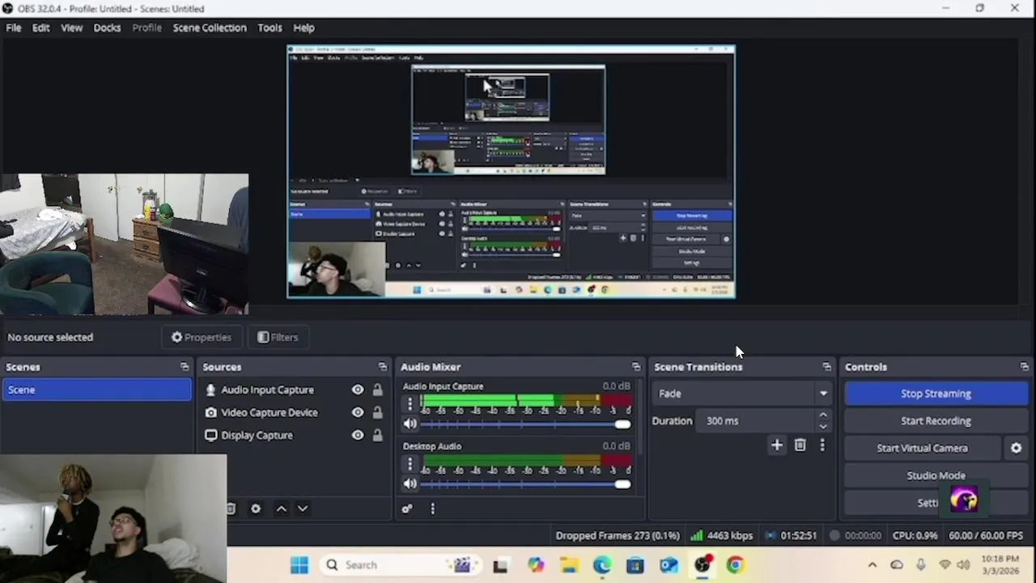This screenshot has height=583, width=1036.
Task: Click the Start Recording button
Action: coord(936,421)
